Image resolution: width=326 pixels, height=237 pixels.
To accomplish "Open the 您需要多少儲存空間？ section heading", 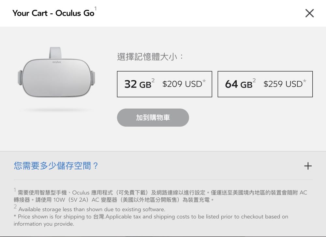I will 56,166.
